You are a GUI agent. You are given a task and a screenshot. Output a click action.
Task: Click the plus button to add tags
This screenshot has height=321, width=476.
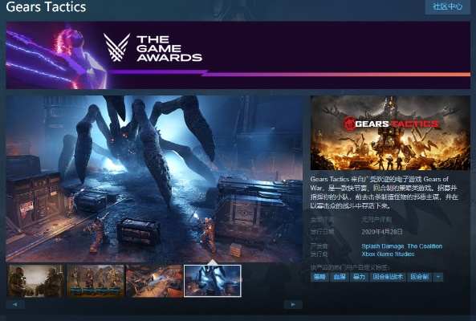click(438, 277)
